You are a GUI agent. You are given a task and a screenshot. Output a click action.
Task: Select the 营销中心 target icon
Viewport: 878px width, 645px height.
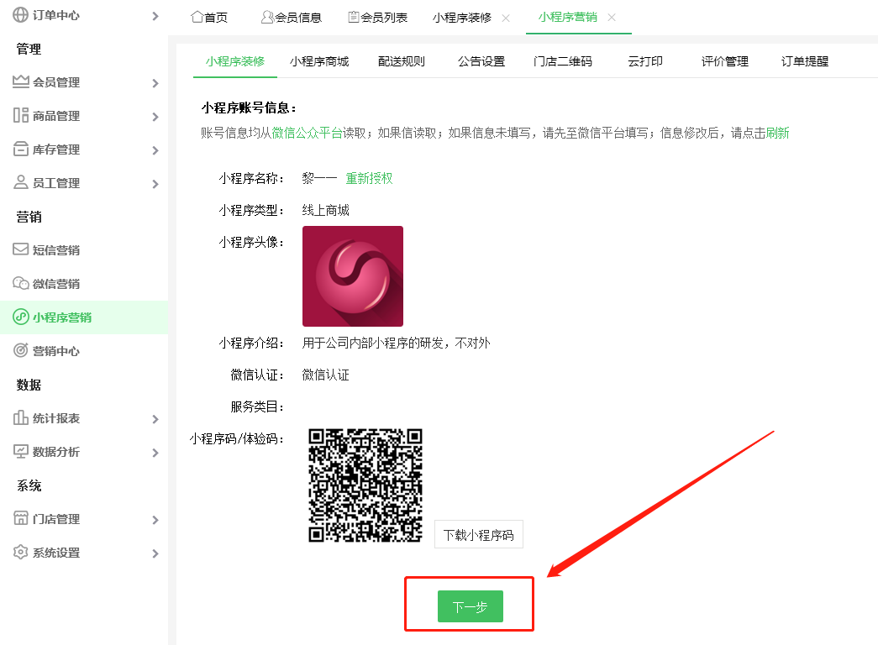click(21, 350)
